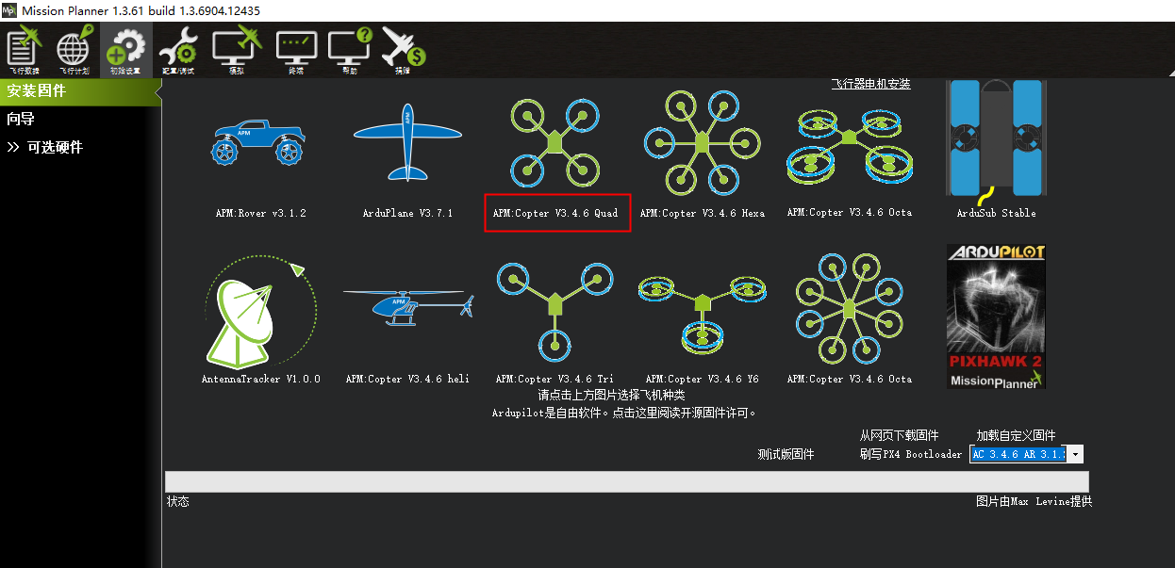Click the firmware upload progress bar
Image resolution: width=1175 pixels, height=568 pixels.
pyautogui.click(x=626, y=481)
